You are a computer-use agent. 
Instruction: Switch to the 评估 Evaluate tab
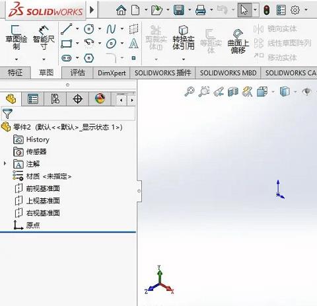[77, 73]
